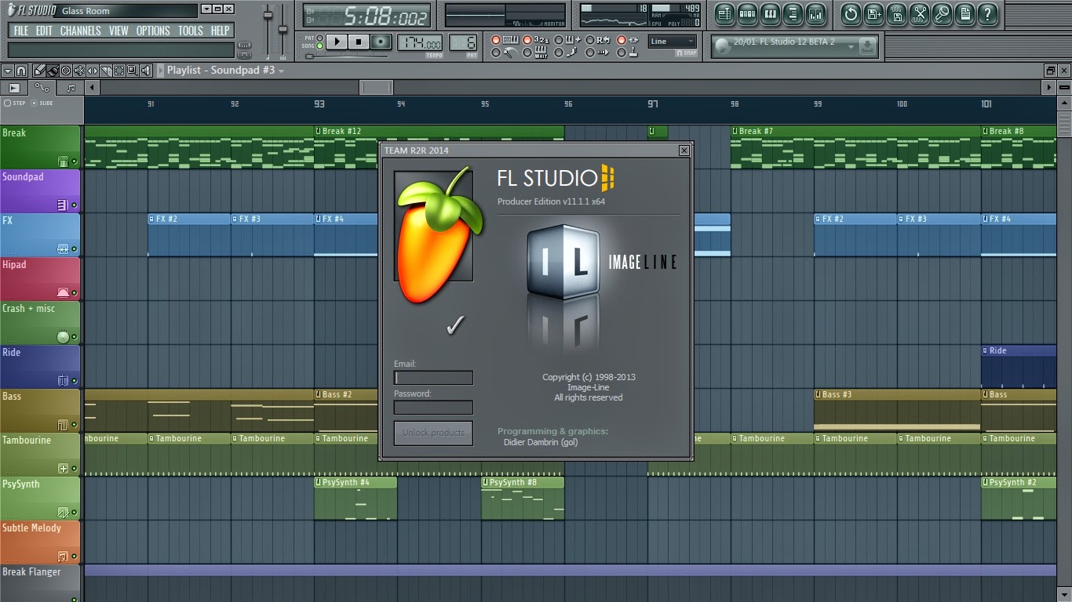Image resolution: width=1072 pixels, height=602 pixels.
Task: Open the OPTIONS menu
Action: click(153, 31)
